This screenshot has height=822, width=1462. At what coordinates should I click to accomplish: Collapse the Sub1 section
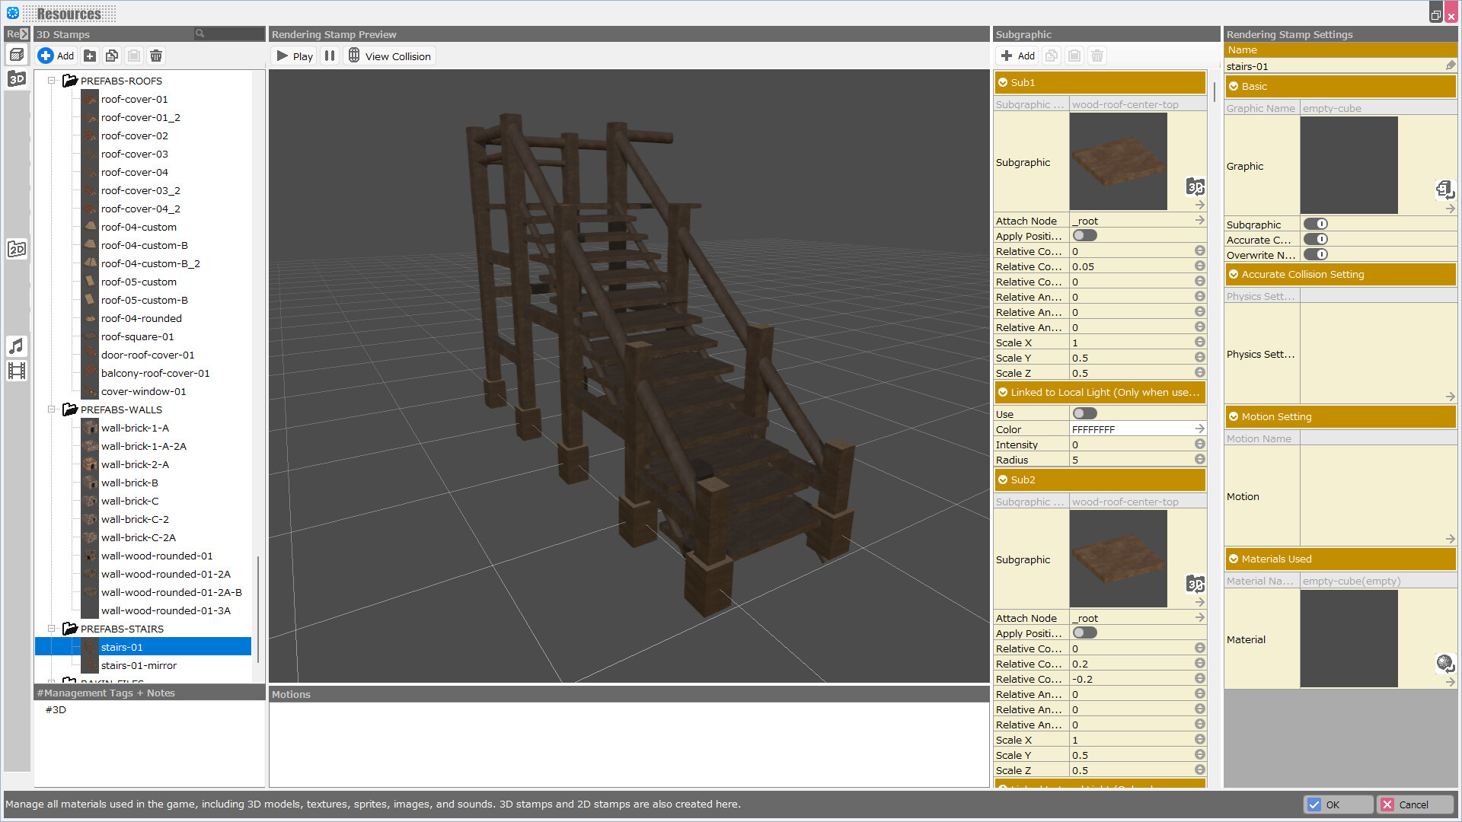[x=1004, y=82]
